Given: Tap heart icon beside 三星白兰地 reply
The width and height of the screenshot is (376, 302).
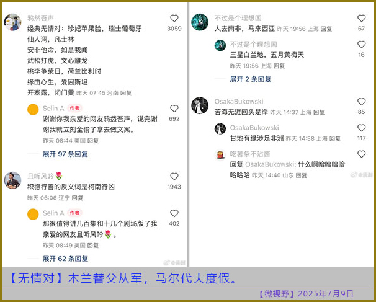Looking at the screenshot, I should point(362,45).
